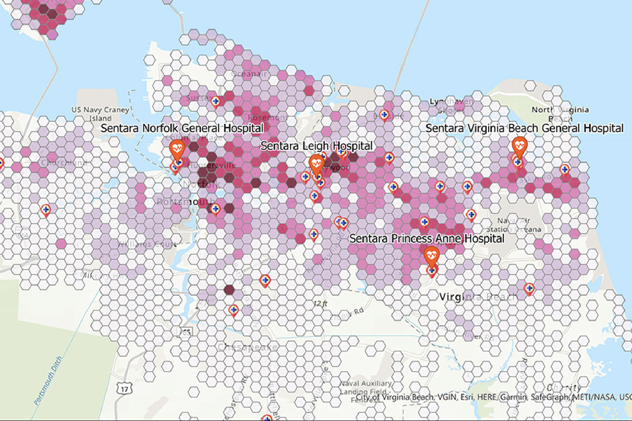
Task: Select the Virginia Beach city label
Action: pos(479,297)
